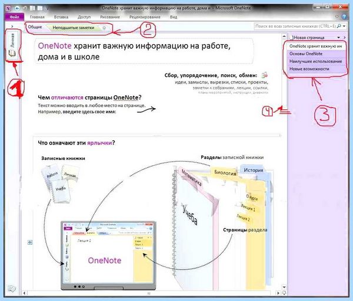Expand the ribbon with the chevron button
The height and width of the screenshot is (301, 353).
tap(337, 16)
